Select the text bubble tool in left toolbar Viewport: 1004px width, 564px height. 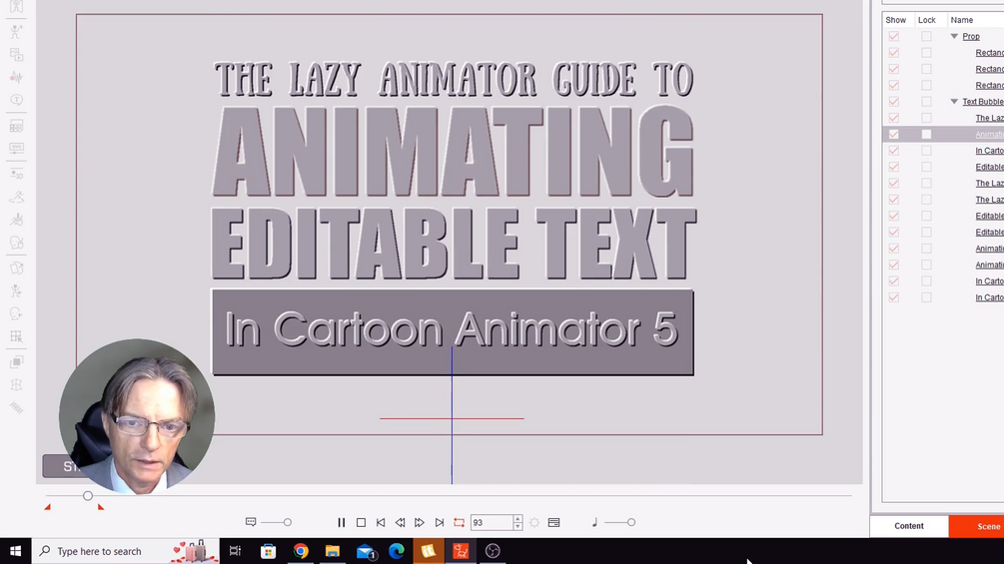(x=16, y=101)
